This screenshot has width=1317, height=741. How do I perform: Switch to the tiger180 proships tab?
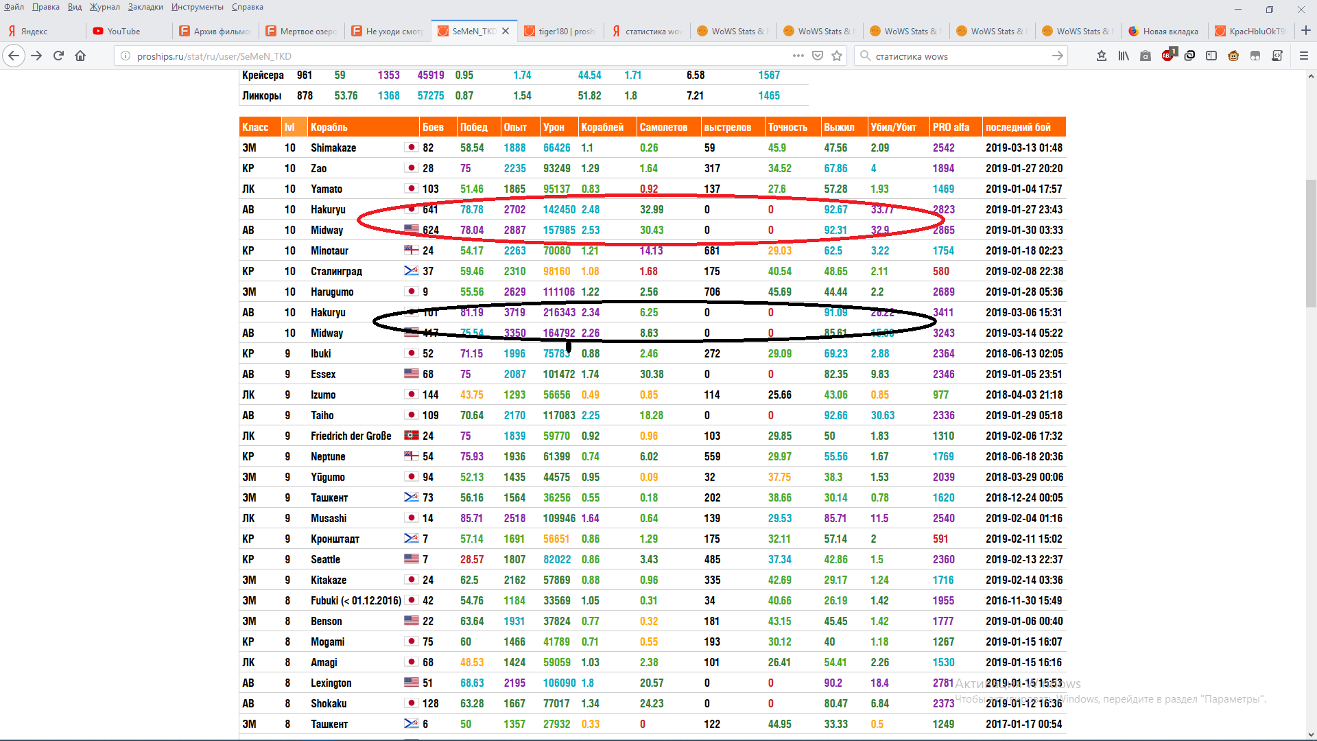point(561,31)
